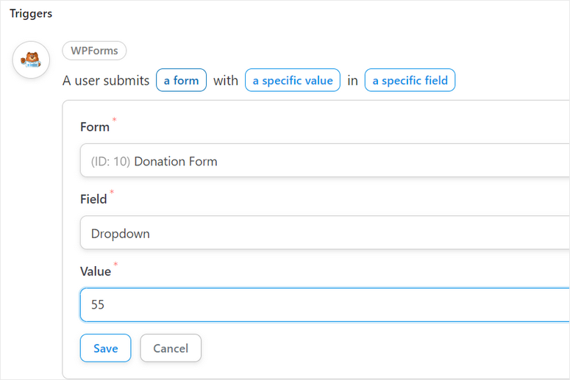This screenshot has width=570, height=380.
Task: Click the Form field label
Action: tap(95, 127)
